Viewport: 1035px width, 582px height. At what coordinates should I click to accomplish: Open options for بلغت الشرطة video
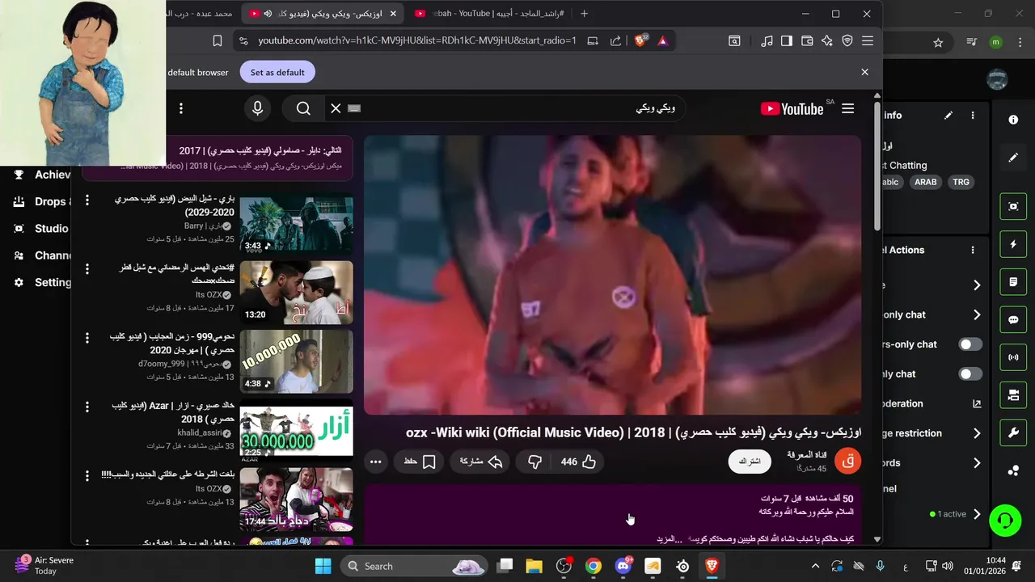[x=87, y=476]
